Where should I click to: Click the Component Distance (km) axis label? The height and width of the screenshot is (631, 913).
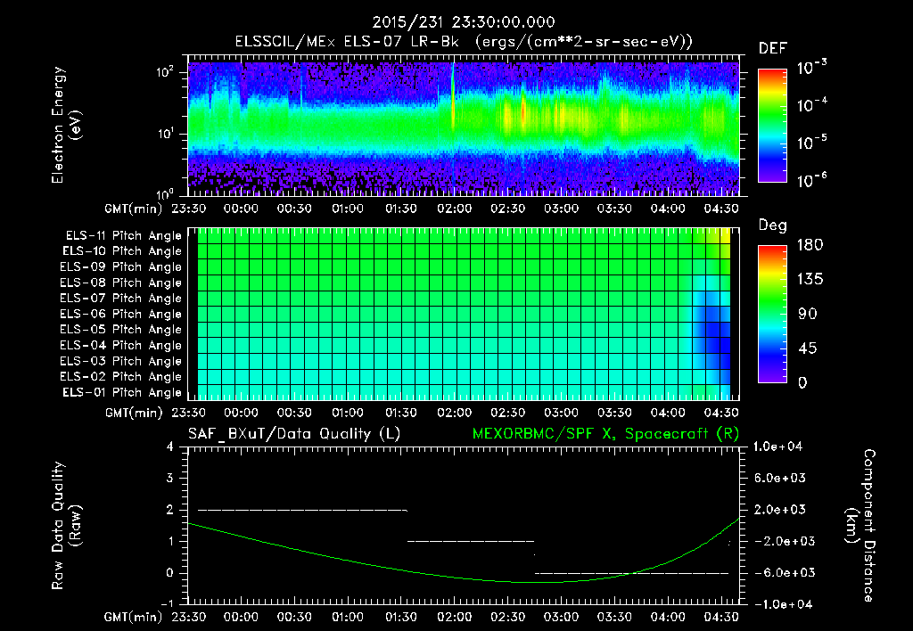[x=860, y=526]
